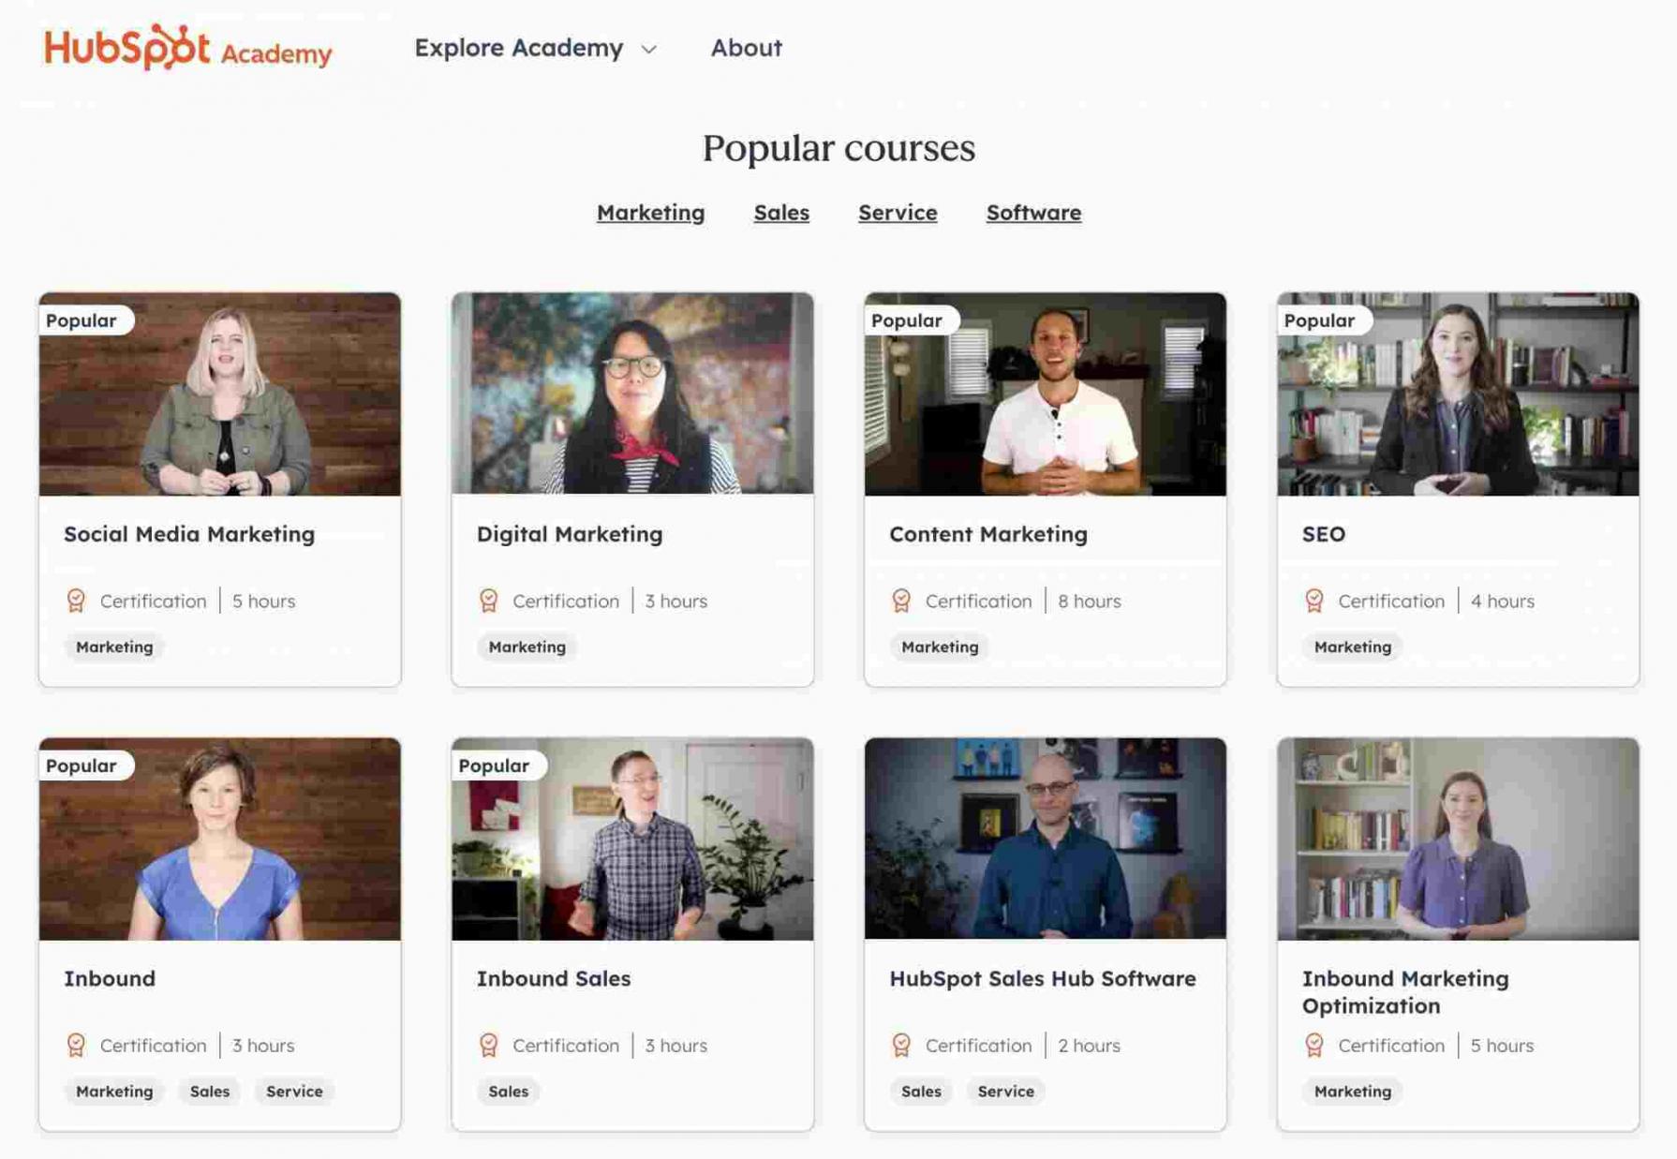Viewport: 1677px width, 1159px height.
Task: Open the Inbound Marketing Optimization thumbnail
Action: (1458, 840)
